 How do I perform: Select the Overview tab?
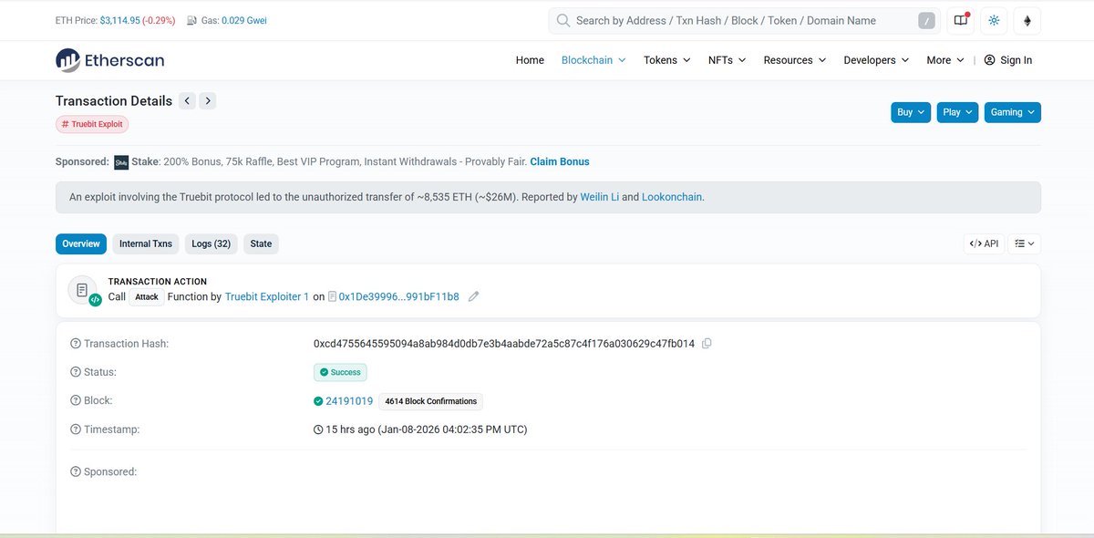pyautogui.click(x=81, y=243)
